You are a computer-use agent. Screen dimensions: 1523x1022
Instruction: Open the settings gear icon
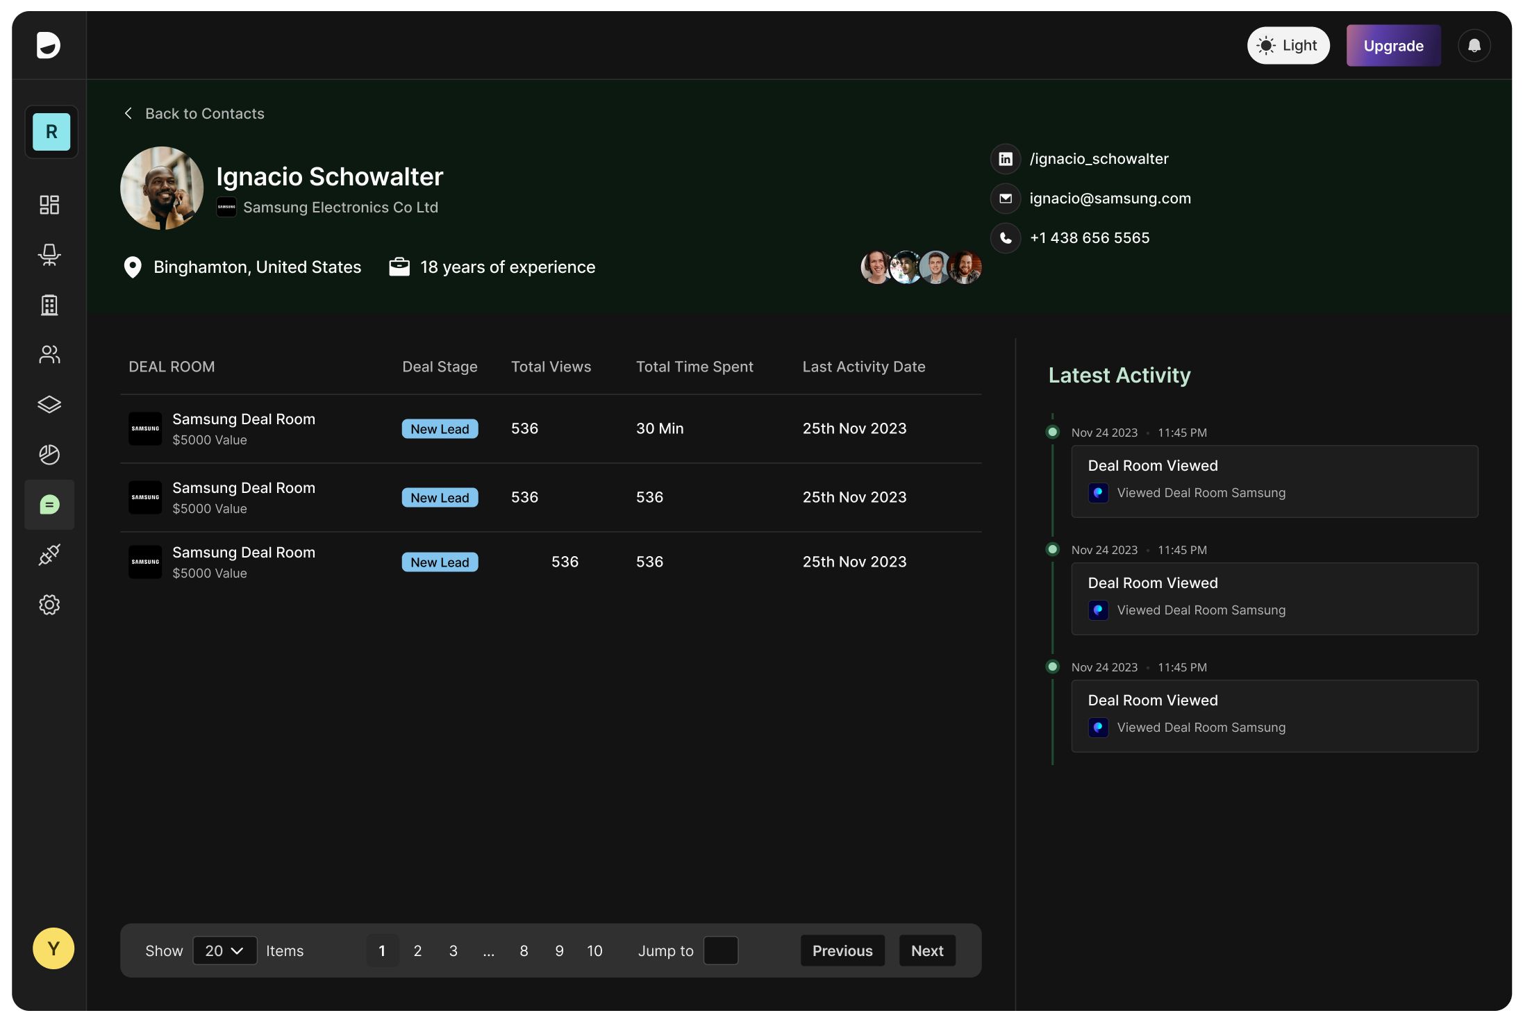coord(49,605)
